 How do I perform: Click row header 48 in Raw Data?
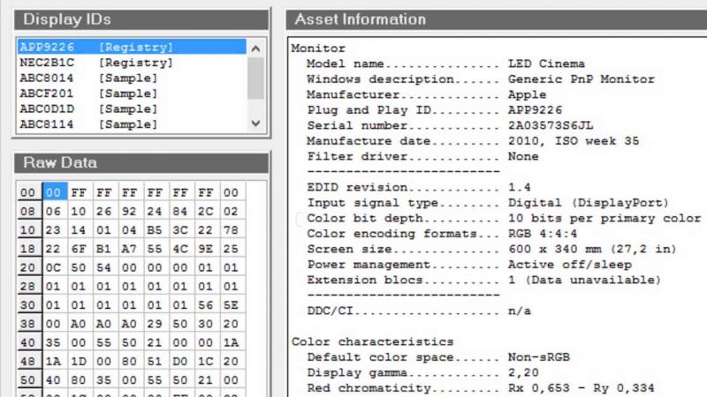pos(29,362)
